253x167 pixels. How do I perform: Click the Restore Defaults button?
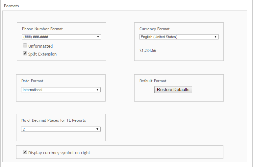click(173, 90)
